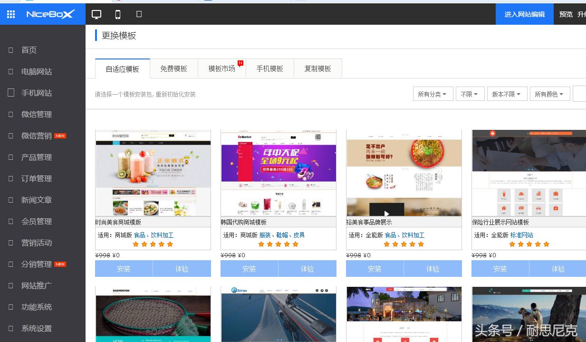This screenshot has width=586, height=342.
Task: Select the tablet preview icon in top bar
Action: pyautogui.click(x=139, y=14)
